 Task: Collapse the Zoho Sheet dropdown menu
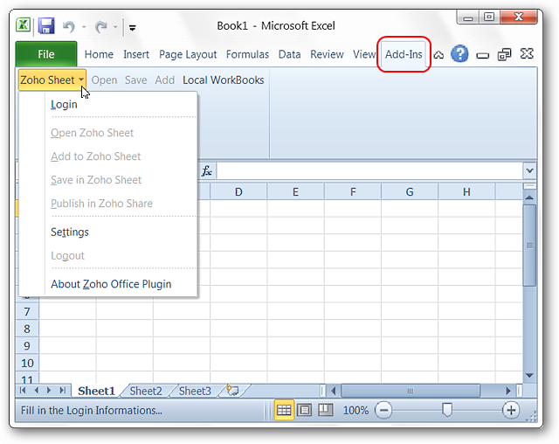(52, 80)
